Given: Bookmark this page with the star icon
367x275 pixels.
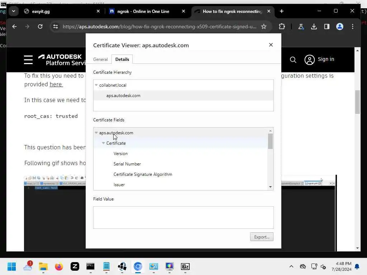Looking at the screenshot, I should (264, 26).
